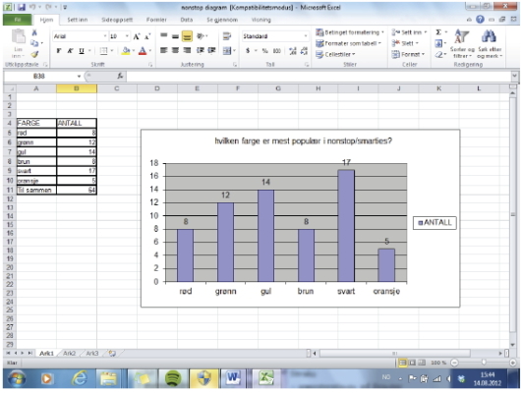
Task: Click Decrease Decimal icon
Action: (304, 51)
